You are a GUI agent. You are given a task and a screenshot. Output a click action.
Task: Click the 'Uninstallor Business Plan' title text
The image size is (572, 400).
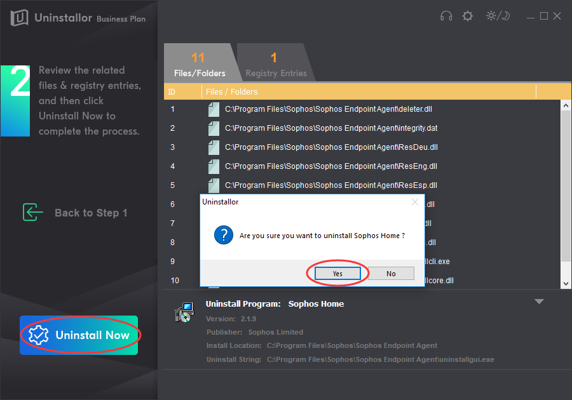click(x=90, y=18)
